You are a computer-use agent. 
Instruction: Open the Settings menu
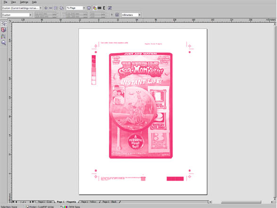pos(24,2)
